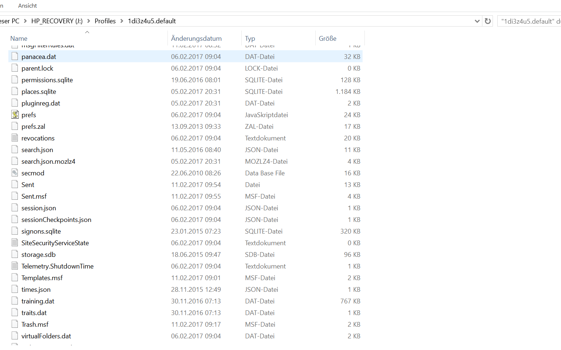This screenshot has height=350, width=561.
Task: Click the prefs.zal file icon
Action: click(15, 126)
